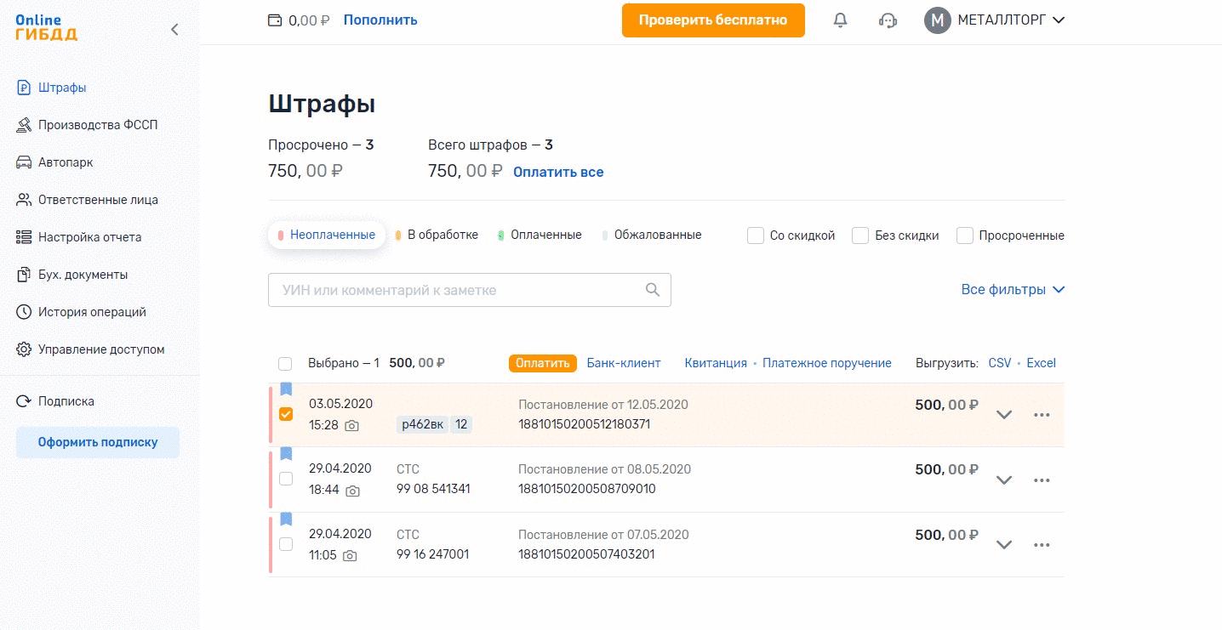Uncheck the selected 03.05.2020 fine

[x=286, y=414]
